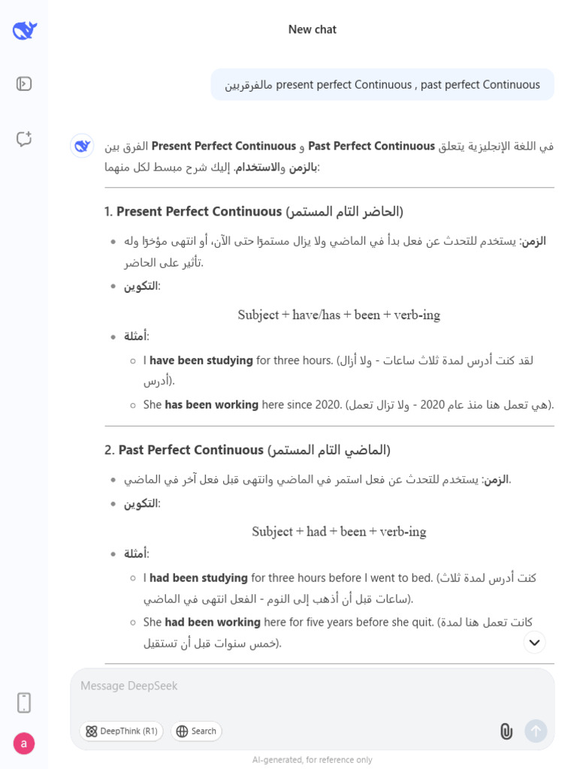Click the Present Perfect Continuous section heading

(254, 212)
